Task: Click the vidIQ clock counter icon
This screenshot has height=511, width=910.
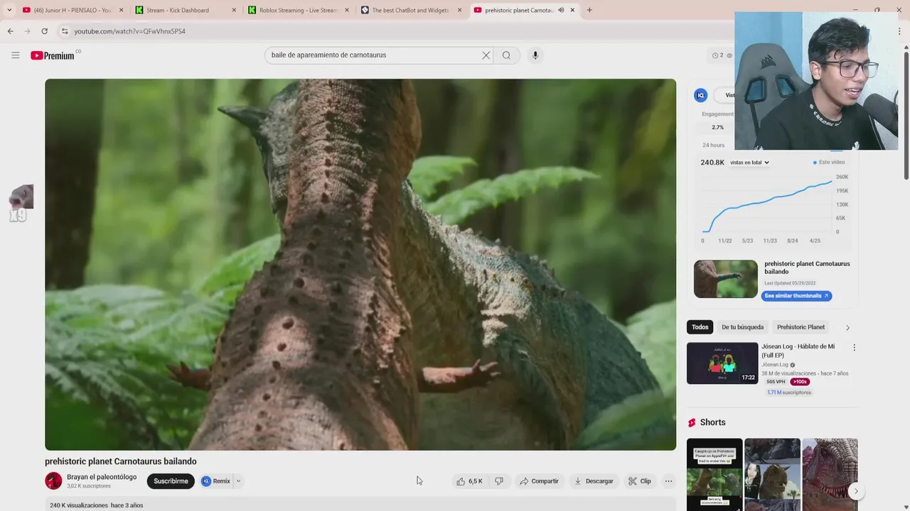Action: [x=715, y=55]
